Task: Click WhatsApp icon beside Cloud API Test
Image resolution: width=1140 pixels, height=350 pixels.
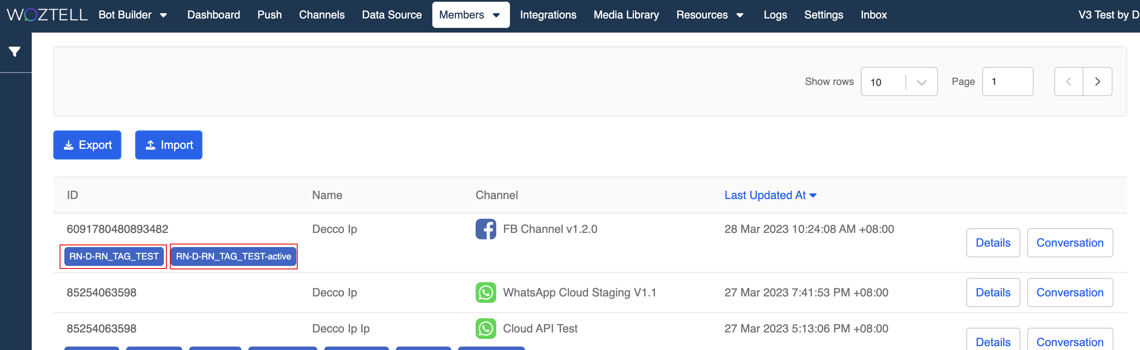Action: click(x=486, y=329)
